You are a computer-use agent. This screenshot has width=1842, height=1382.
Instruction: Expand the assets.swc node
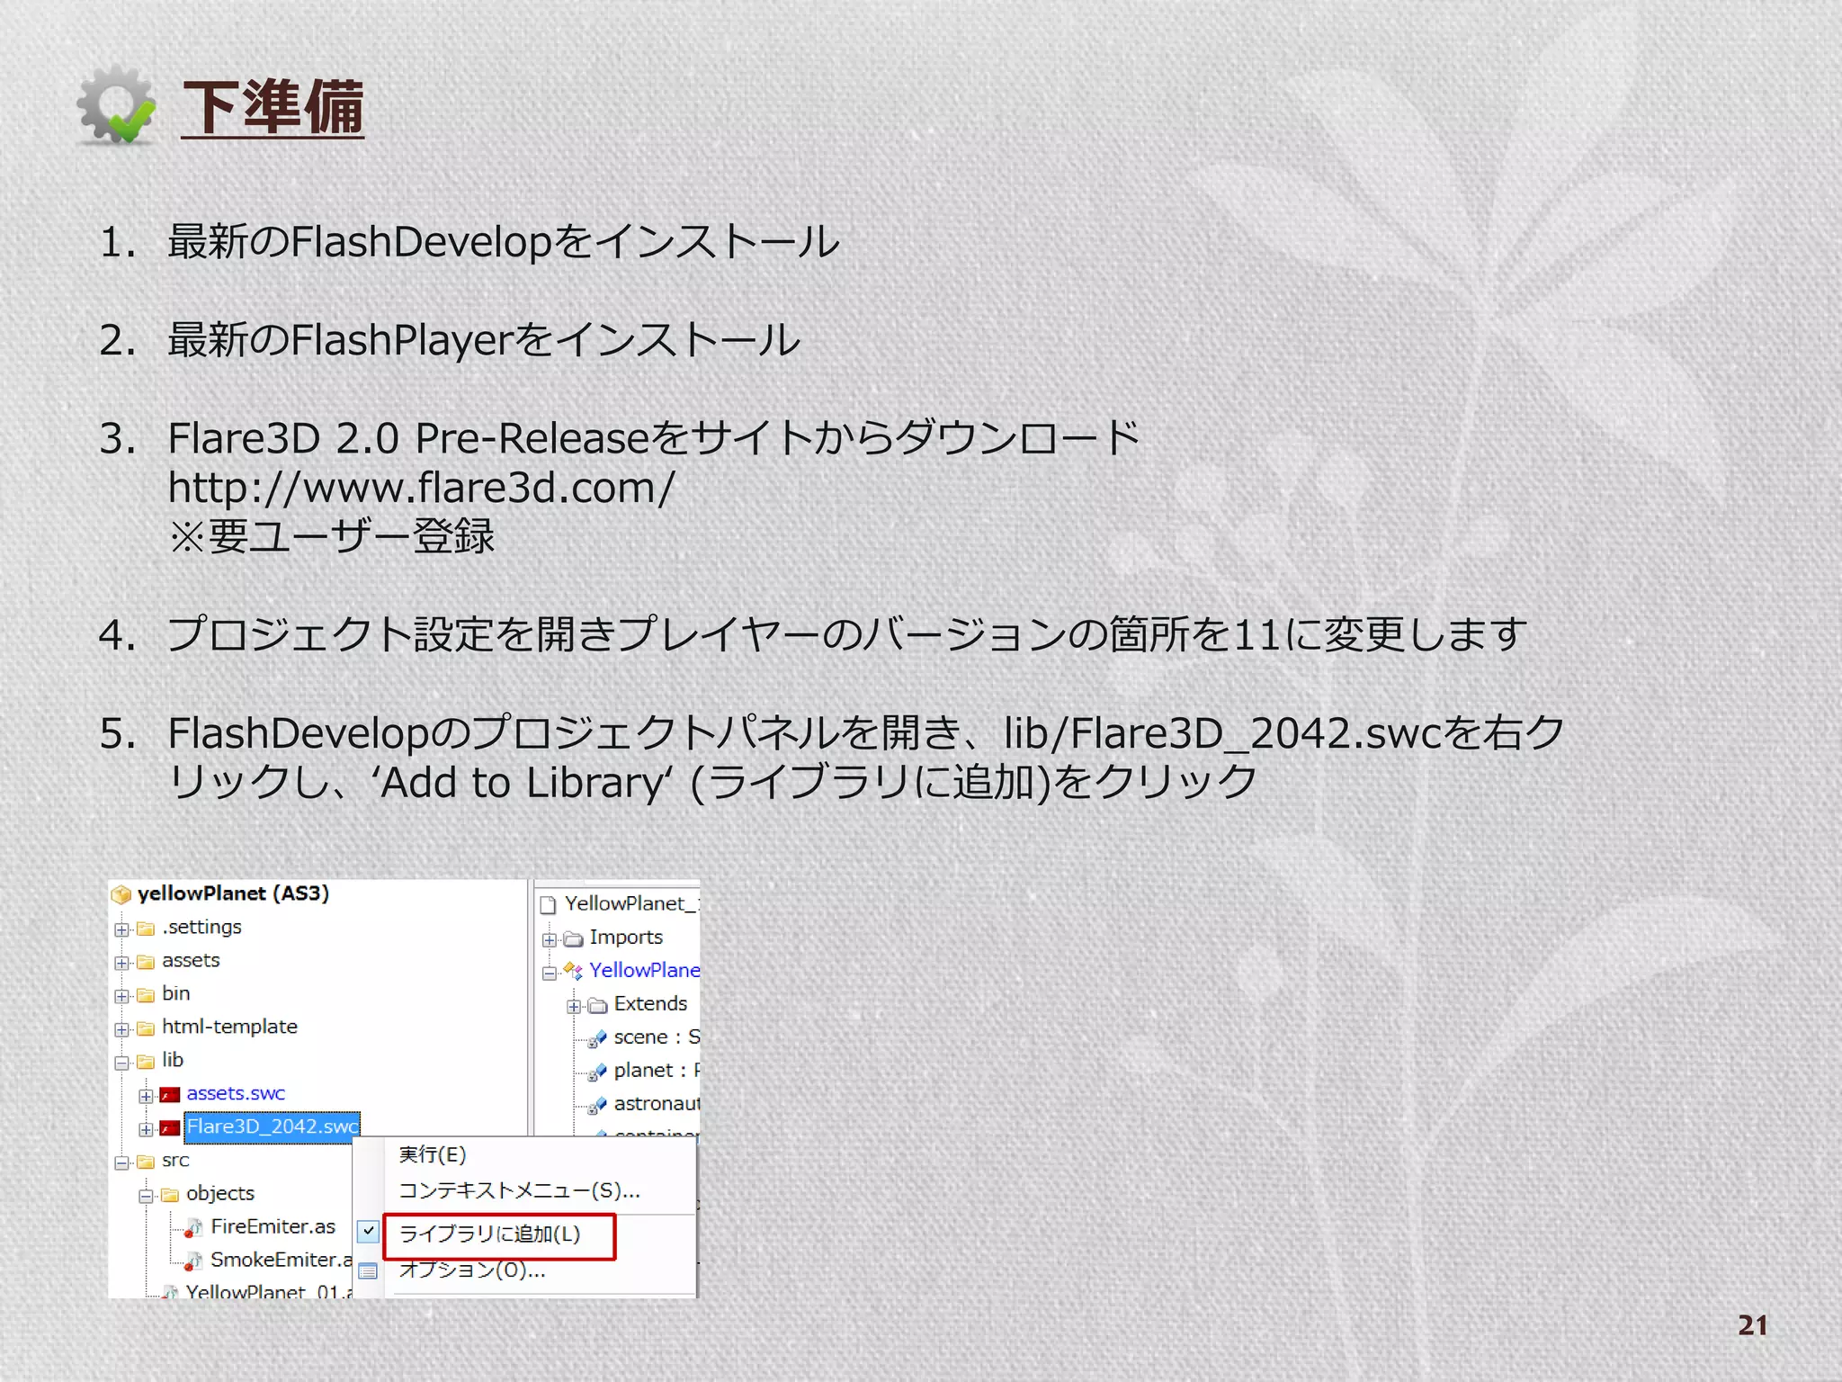coord(146,1096)
